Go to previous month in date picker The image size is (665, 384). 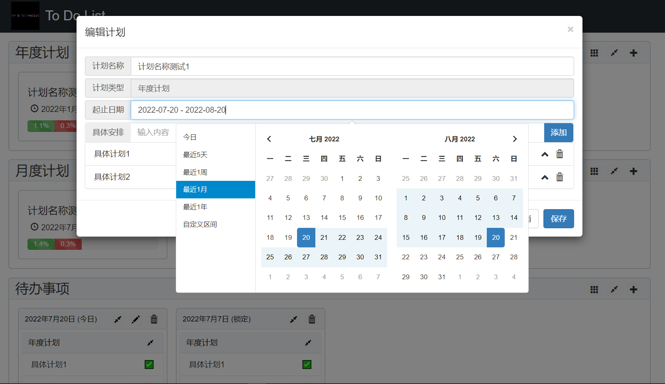(269, 139)
